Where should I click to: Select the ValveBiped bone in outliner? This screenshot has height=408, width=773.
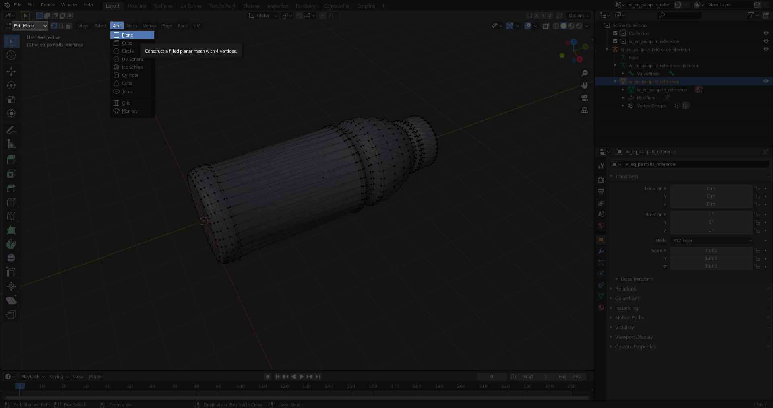click(648, 74)
